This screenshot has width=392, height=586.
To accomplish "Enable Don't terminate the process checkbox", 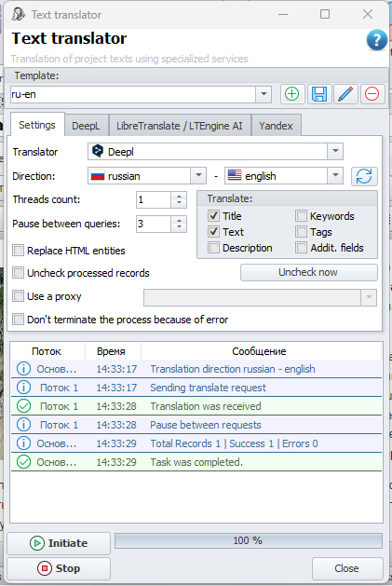I will coord(18,320).
